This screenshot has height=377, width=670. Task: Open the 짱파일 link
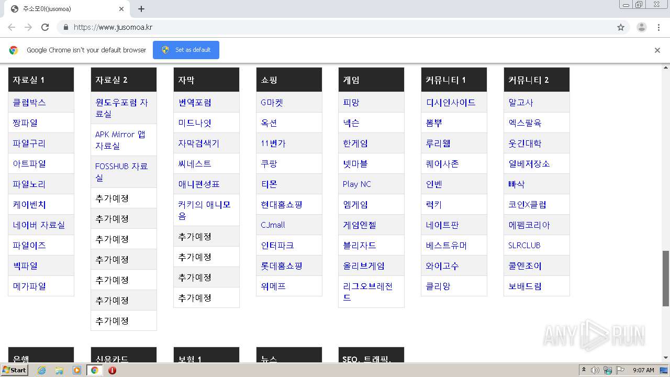(25, 123)
